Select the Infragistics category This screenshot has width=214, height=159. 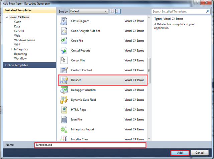click(21, 49)
